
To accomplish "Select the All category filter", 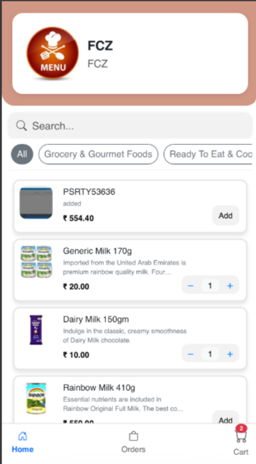I will [22, 154].
